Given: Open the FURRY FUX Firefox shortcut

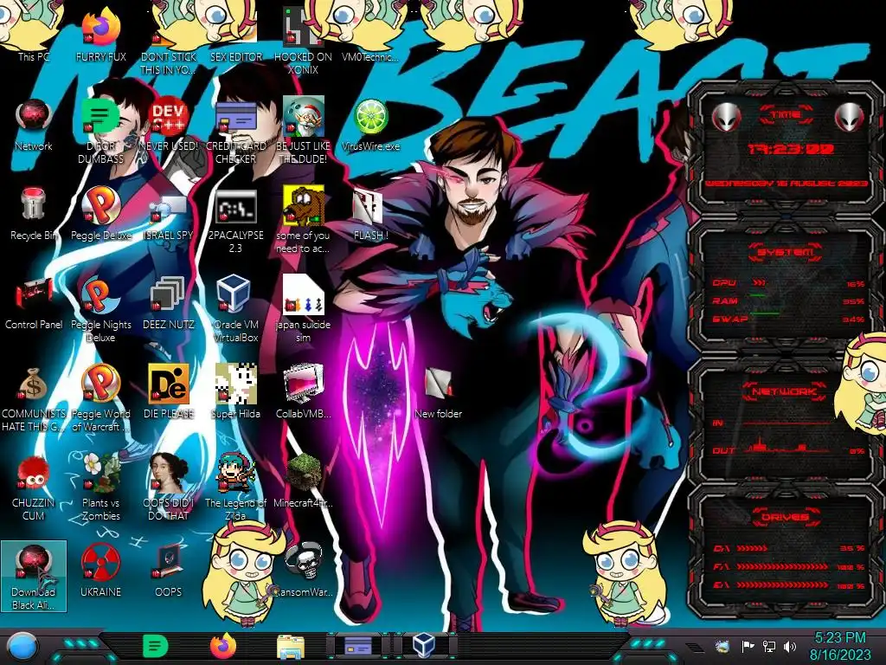Looking at the screenshot, I should (x=100, y=34).
